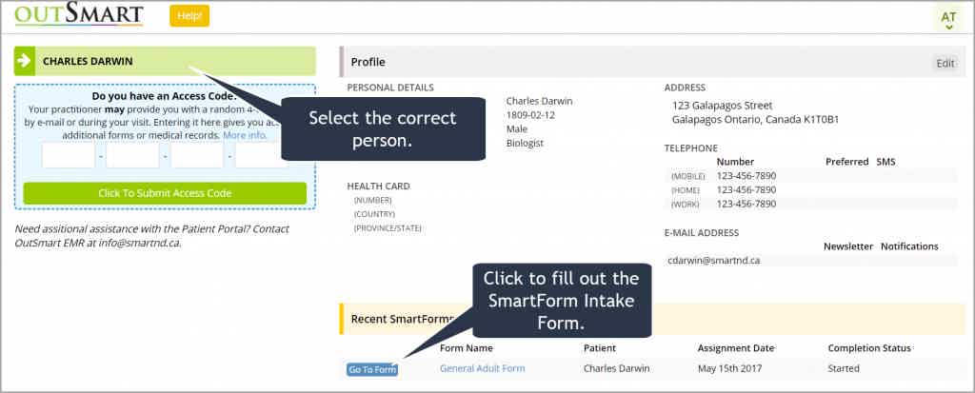Viewport: 975px width, 393px height.
Task: Edit the Profile section
Action: pyautogui.click(x=945, y=63)
